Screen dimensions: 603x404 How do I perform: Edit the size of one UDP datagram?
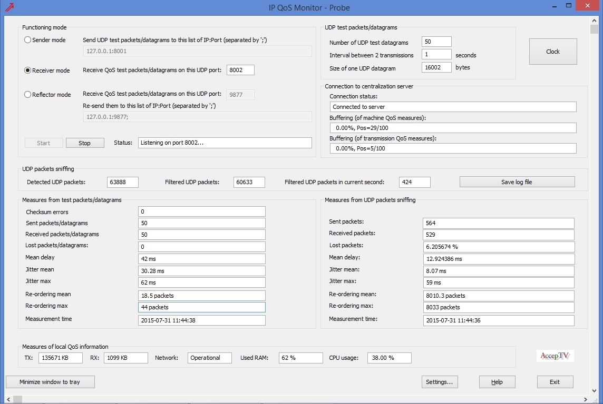(436, 67)
